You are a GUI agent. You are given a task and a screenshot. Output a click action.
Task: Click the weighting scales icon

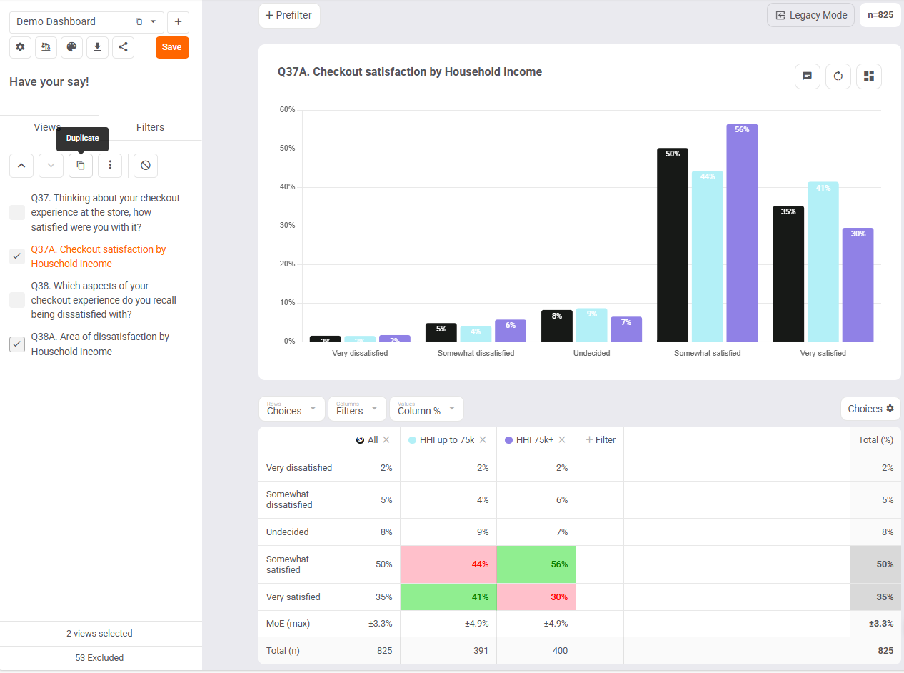(x=46, y=47)
